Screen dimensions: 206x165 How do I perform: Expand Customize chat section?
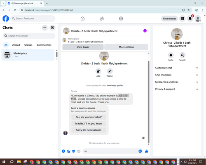click(x=177, y=68)
